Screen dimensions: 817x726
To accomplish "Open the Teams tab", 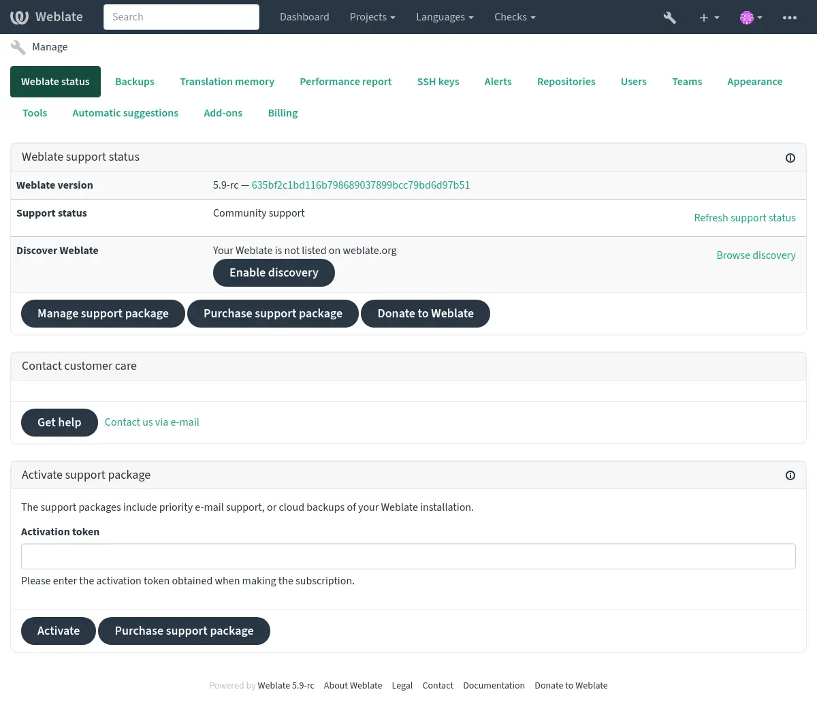I will pyautogui.click(x=687, y=82).
